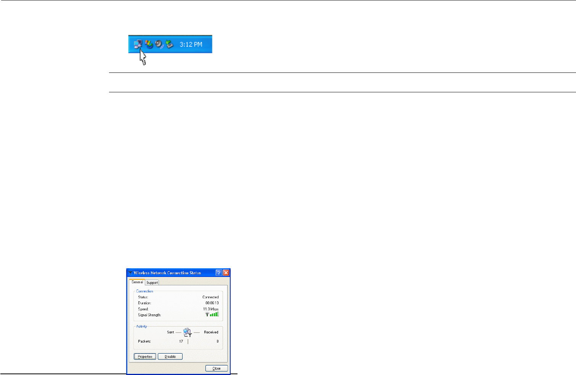Viewport: 576px width, 375px height.
Task: Click the Close button in dialog
Action: [x=217, y=369]
